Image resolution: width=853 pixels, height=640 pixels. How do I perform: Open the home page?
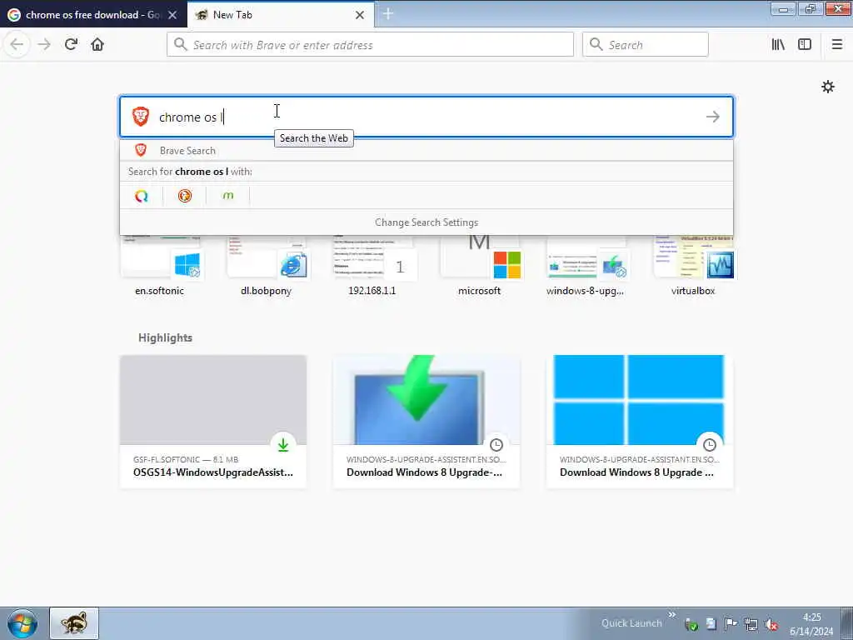pyautogui.click(x=97, y=44)
